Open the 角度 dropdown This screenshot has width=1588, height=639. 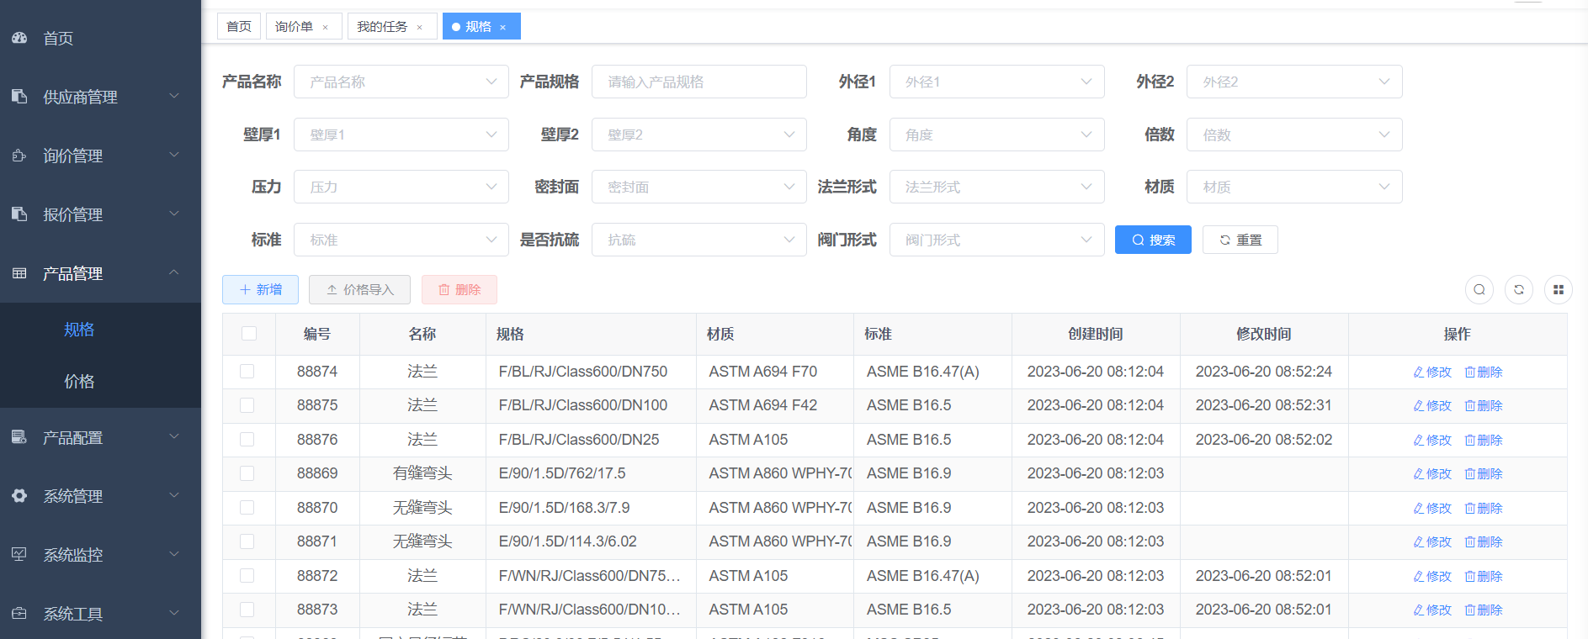pos(997,135)
